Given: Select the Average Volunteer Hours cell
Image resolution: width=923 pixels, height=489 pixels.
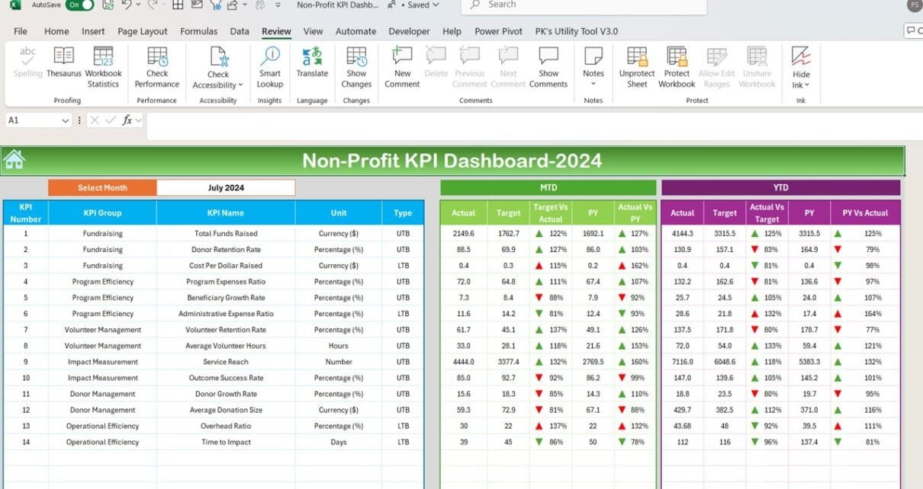Looking at the screenshot, I should (226, 346).
